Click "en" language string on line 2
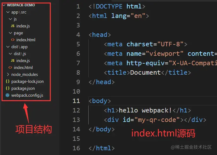This screenshot has width=217, height=155. (x=138, y=16)
